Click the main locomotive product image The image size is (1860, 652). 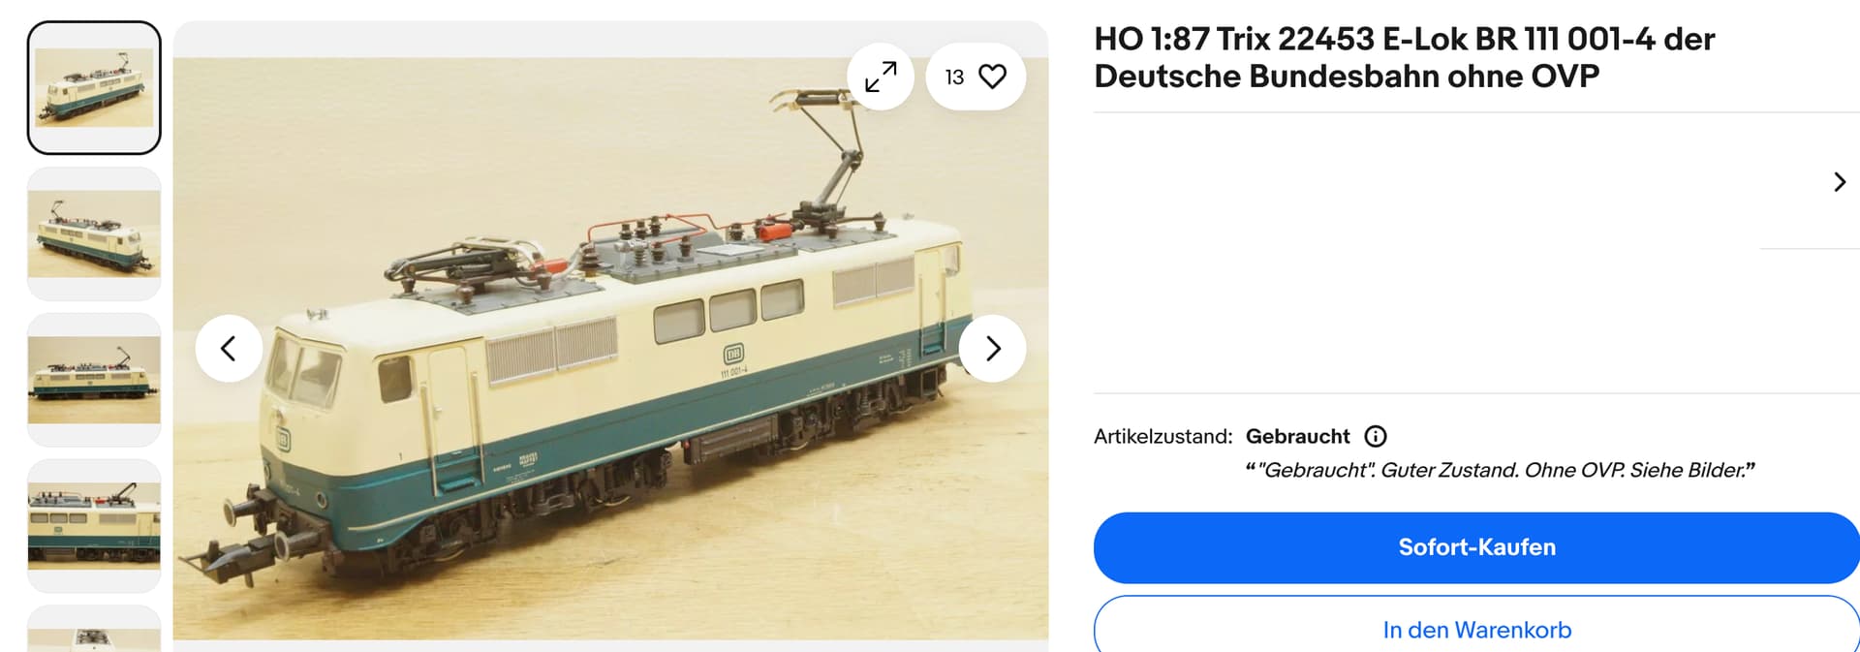610,349
